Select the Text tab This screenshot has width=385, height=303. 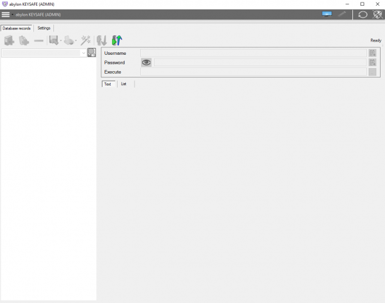click(108, 84)
